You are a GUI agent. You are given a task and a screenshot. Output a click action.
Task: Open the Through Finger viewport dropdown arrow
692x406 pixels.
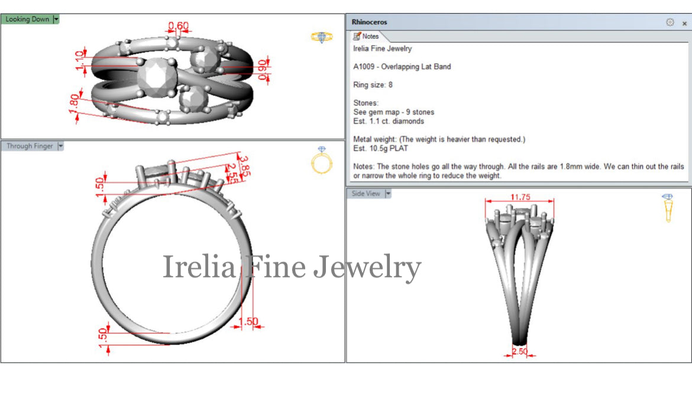(61, 146)
